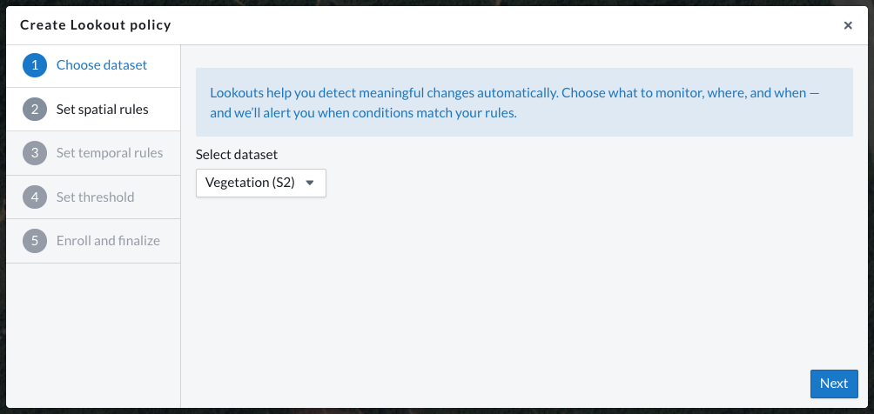Click the Select dataset label

click(x=237, y=154)
